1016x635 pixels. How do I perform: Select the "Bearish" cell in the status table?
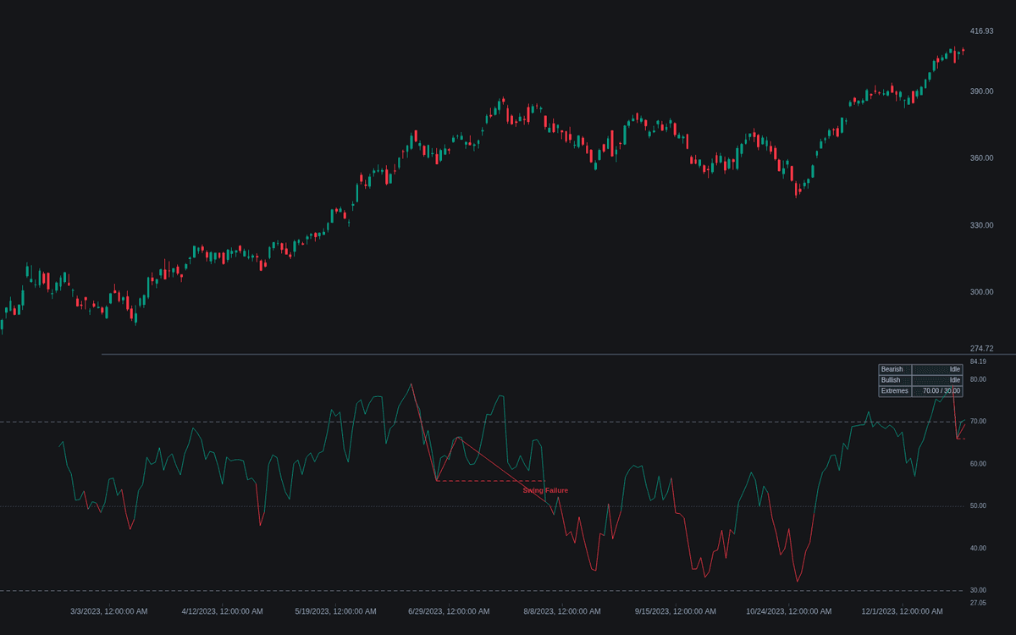[x=895, y=369]
